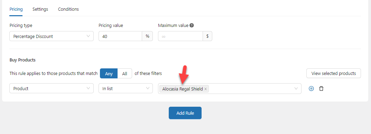371x134 pixels.
Task: Expand the Product filter type dropdown
Action: (52, 89)
